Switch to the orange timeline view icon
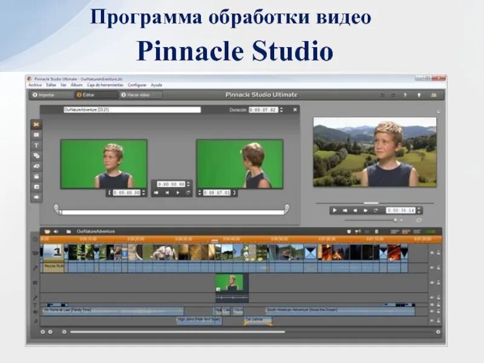The image size is (484, 363). coord(406,231)
